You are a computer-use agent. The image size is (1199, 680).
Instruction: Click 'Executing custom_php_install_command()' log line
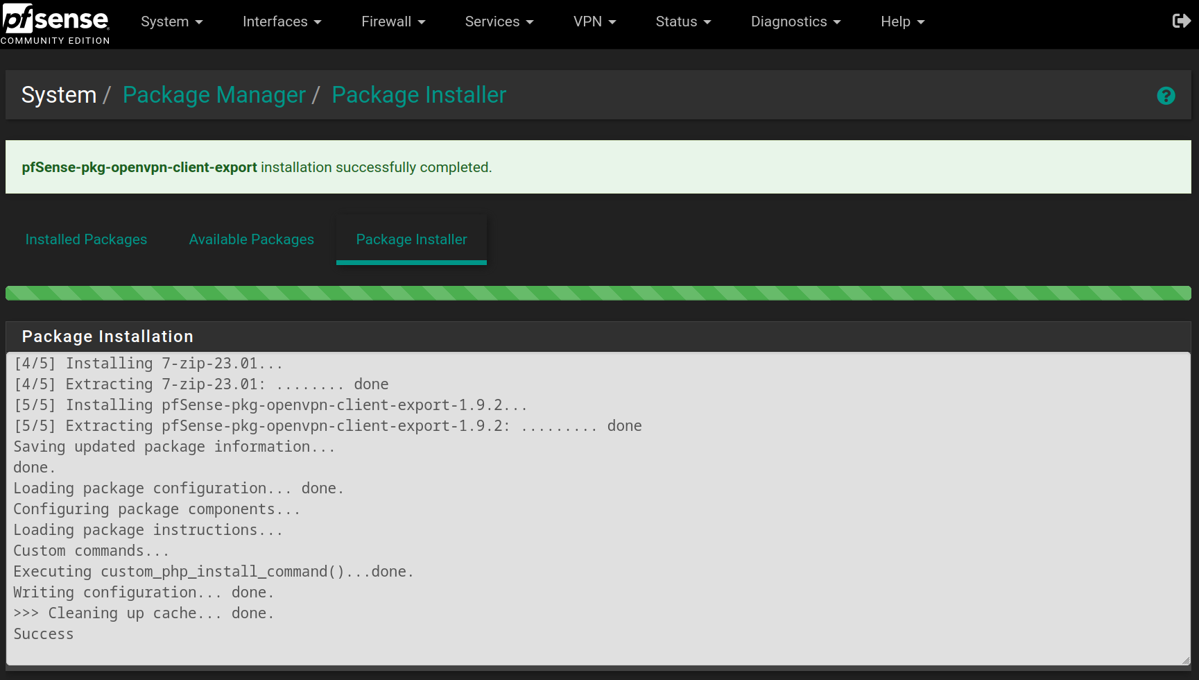214,572
